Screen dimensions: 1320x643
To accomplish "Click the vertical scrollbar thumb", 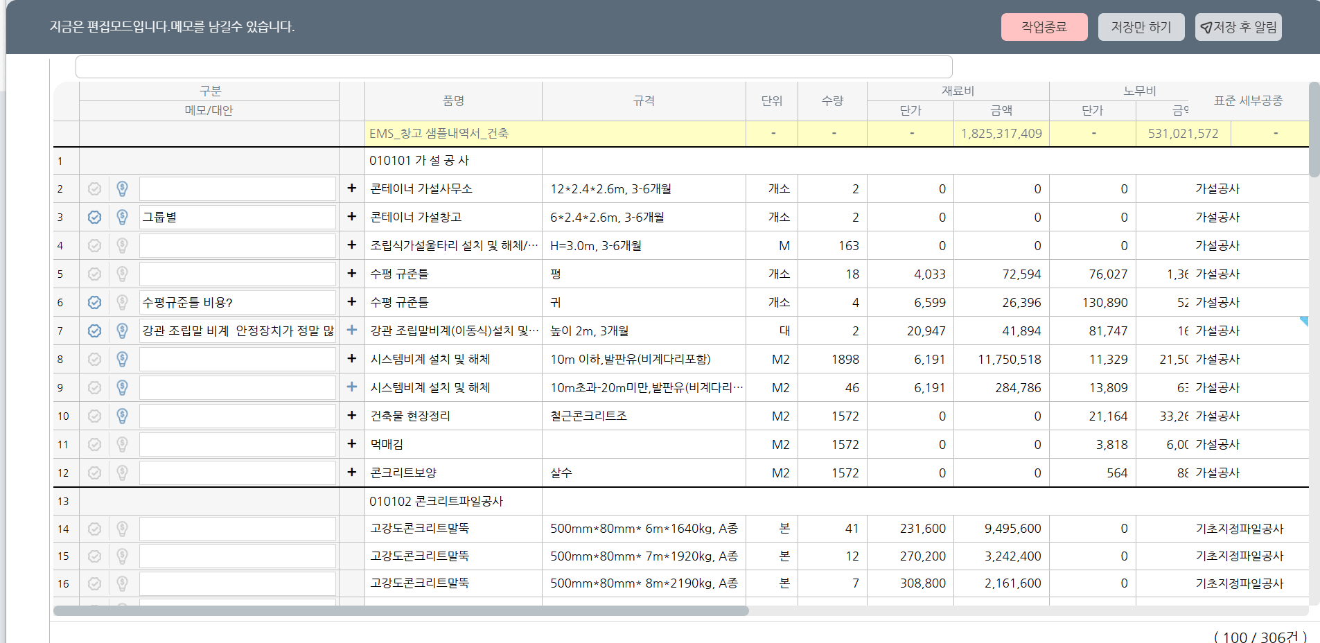I will pos(1314,130).
